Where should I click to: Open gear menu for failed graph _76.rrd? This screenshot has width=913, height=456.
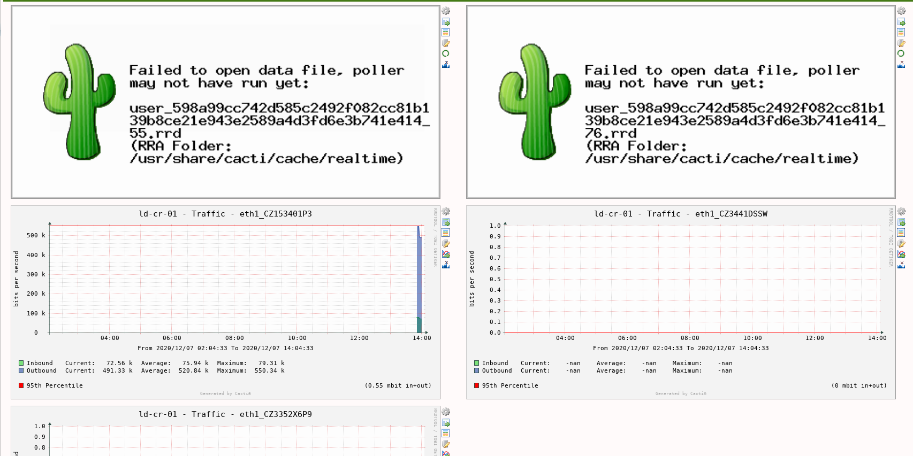coord(901,11)
